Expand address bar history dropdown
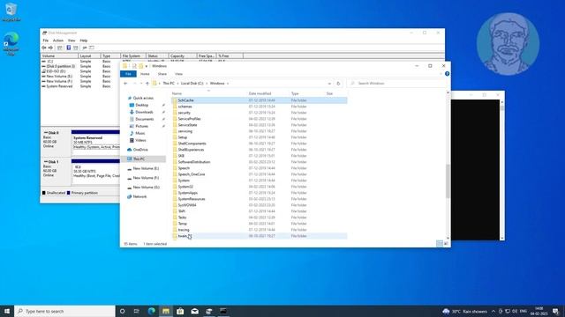The image size is (565, 317). click(x=329, y=84)
